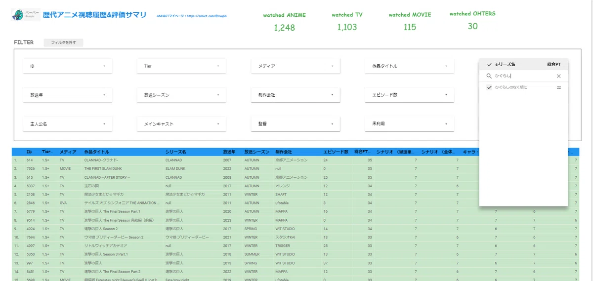Image resolution: width=593 pixels, height=281 pixels.
Task: Select 進撃の巨人 Season 2 title cell
Action: click(101, 229)
